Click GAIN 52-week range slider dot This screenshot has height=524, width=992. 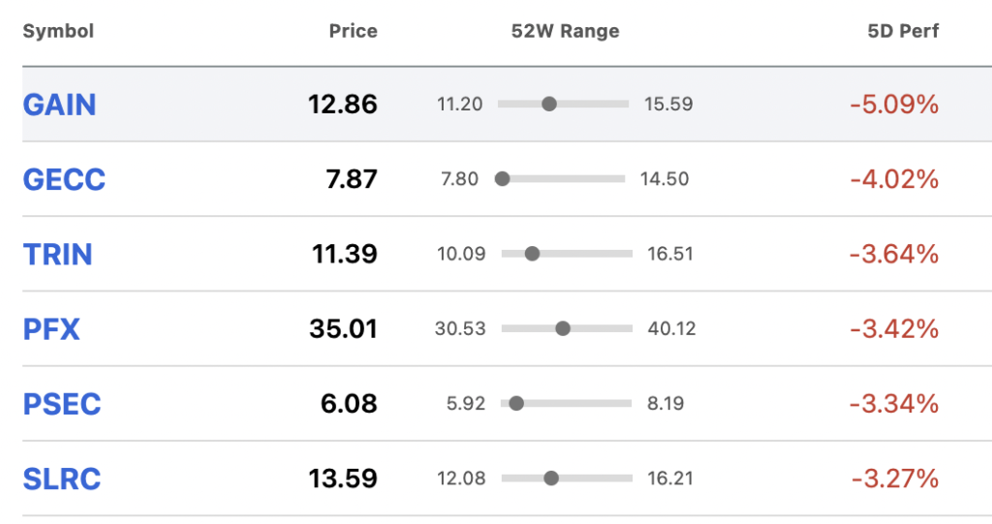coord(549,104)
